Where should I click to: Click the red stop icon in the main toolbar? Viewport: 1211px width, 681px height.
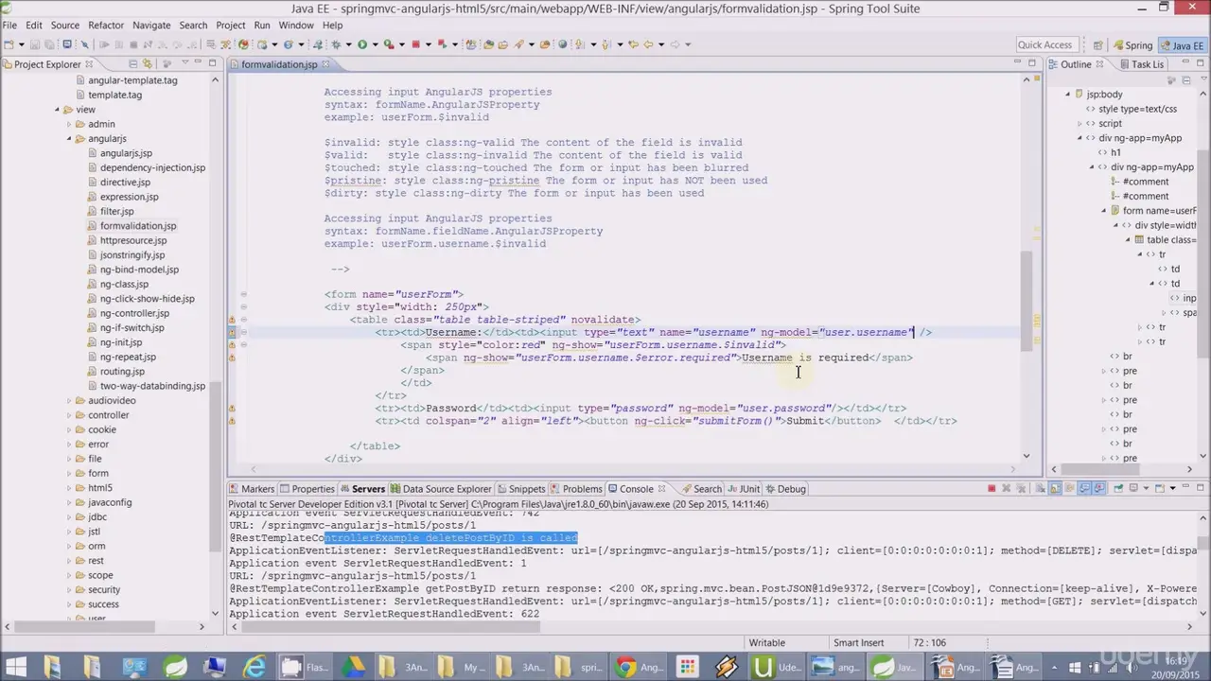click(x=416, y=44)
